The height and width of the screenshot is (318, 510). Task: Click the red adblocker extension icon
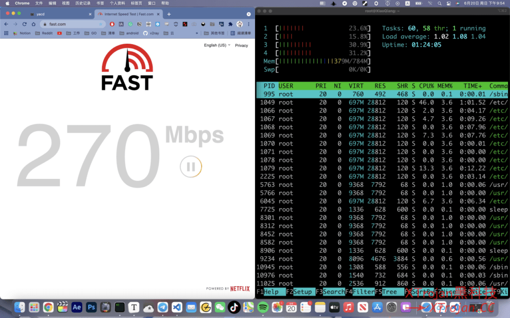click(113, 23)
